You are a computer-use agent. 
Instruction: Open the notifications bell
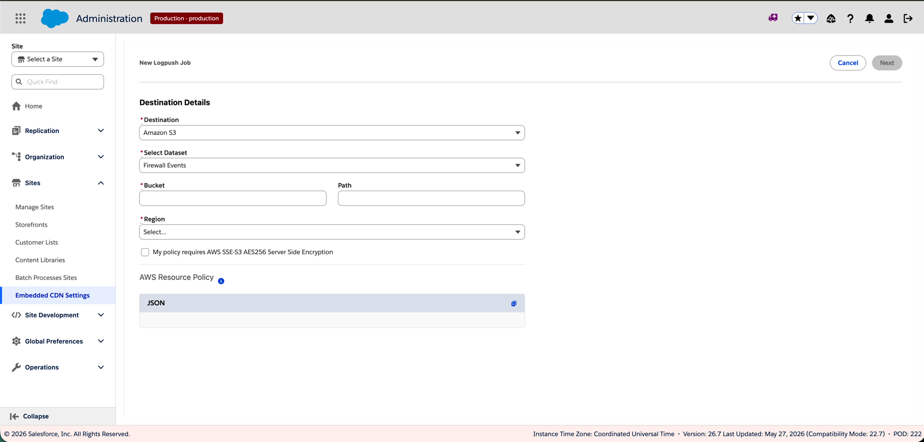[869, 18]
